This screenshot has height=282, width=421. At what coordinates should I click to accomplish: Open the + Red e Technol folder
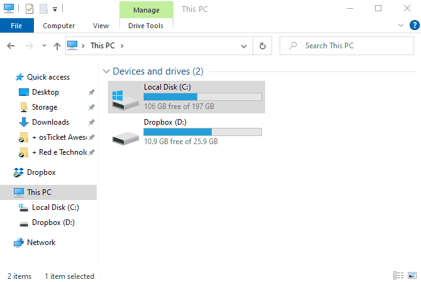[x=59, y=152]
